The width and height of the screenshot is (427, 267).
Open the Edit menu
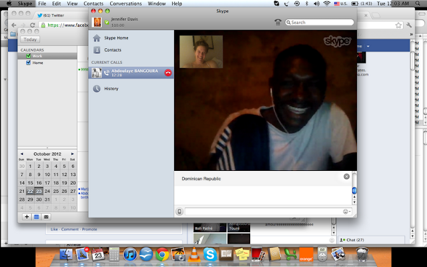pyautogui.click(x=56, y=3)
